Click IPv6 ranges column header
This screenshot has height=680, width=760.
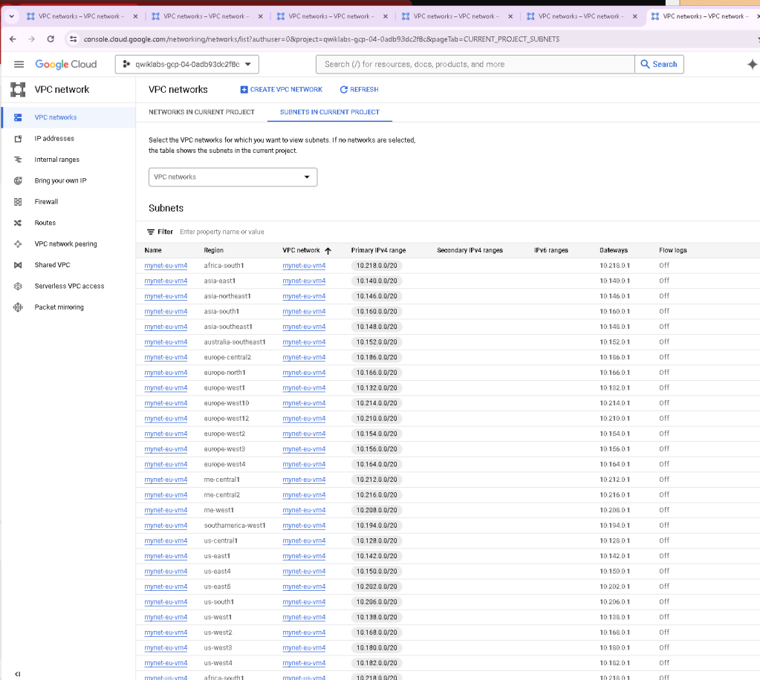click(x=551, y=250)
